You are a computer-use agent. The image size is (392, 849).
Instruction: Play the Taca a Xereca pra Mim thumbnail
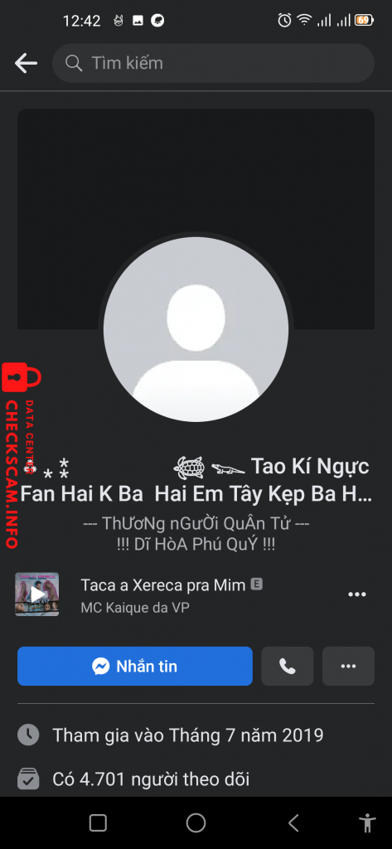click(x=36, y=594)
